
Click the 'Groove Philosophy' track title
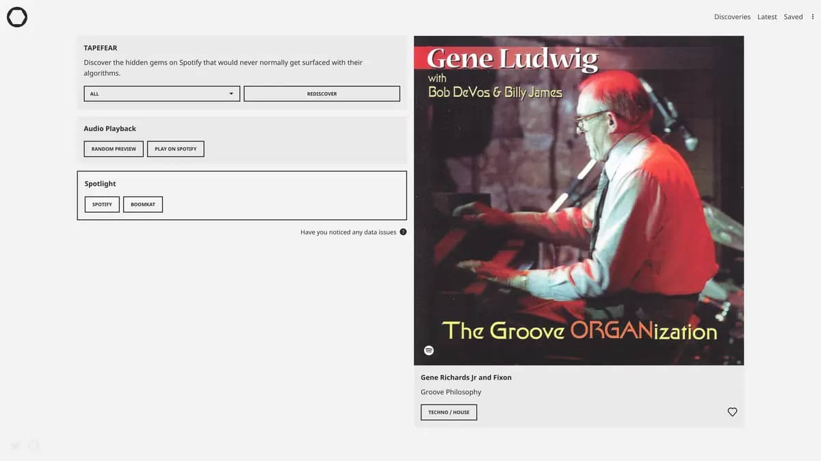click(451, 392)
